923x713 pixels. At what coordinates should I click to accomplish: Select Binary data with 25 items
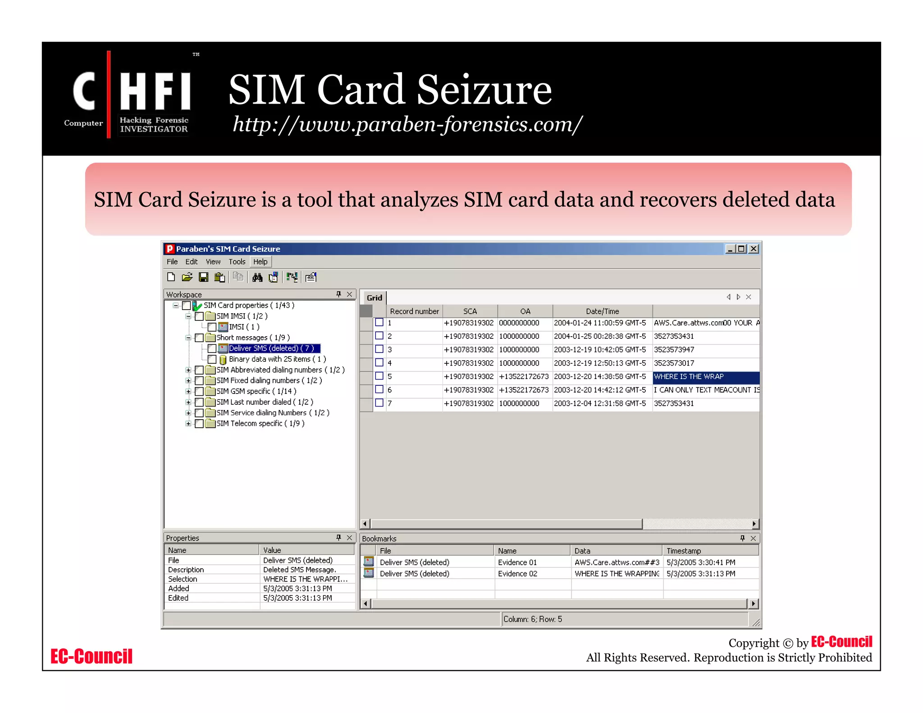[x=277, y=359]
